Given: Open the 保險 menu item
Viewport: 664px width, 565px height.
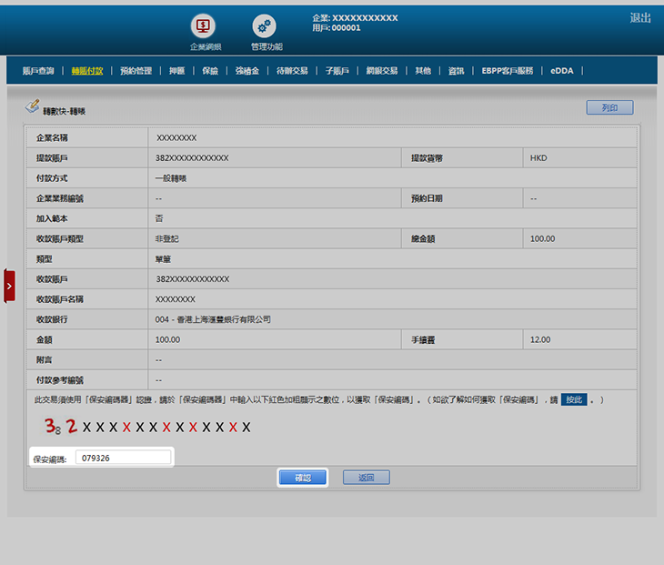Looking at the screenshot, I should pyautogui.click(x=210, y=70).
